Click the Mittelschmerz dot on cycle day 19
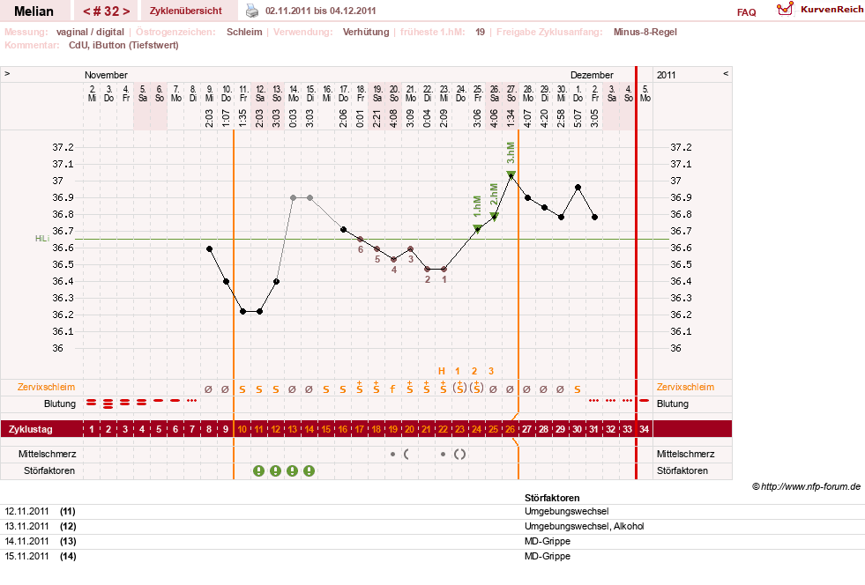 [392, 455]
